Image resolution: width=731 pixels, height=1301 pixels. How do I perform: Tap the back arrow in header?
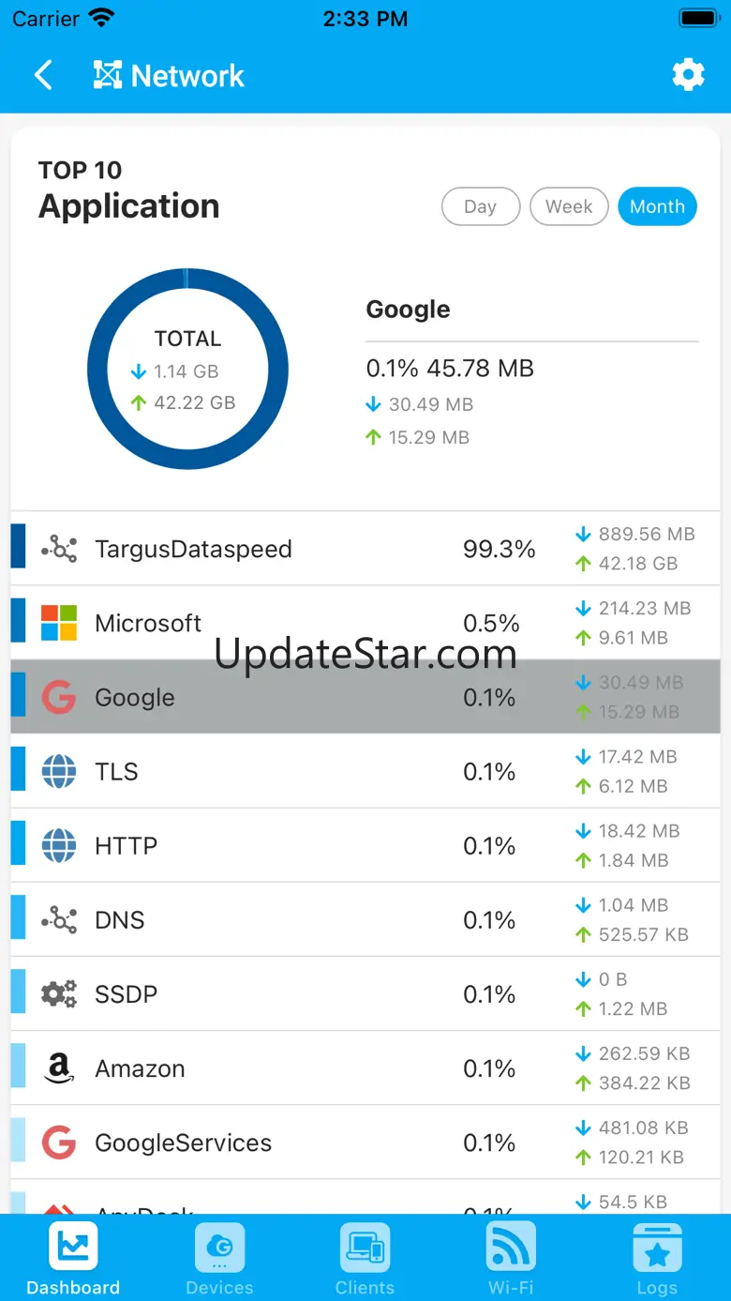43,75
